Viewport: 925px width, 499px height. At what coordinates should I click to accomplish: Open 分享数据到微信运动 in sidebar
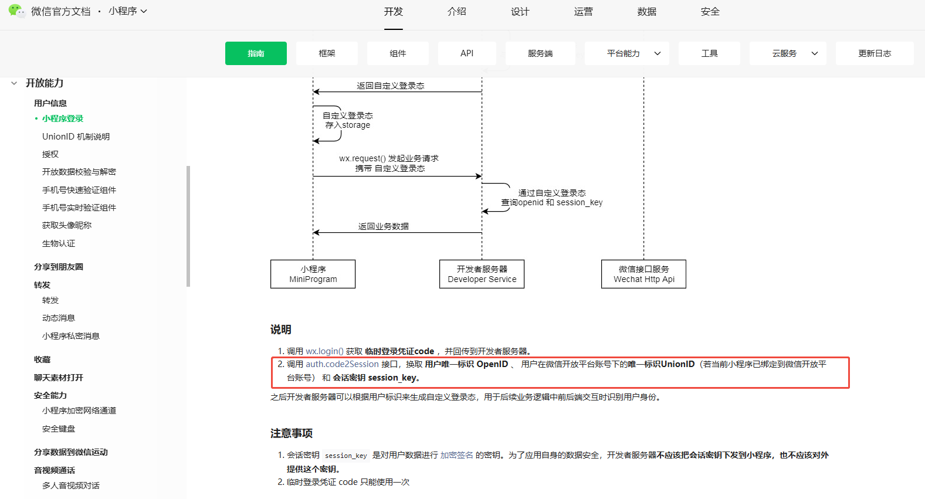[x=71, y=452]
